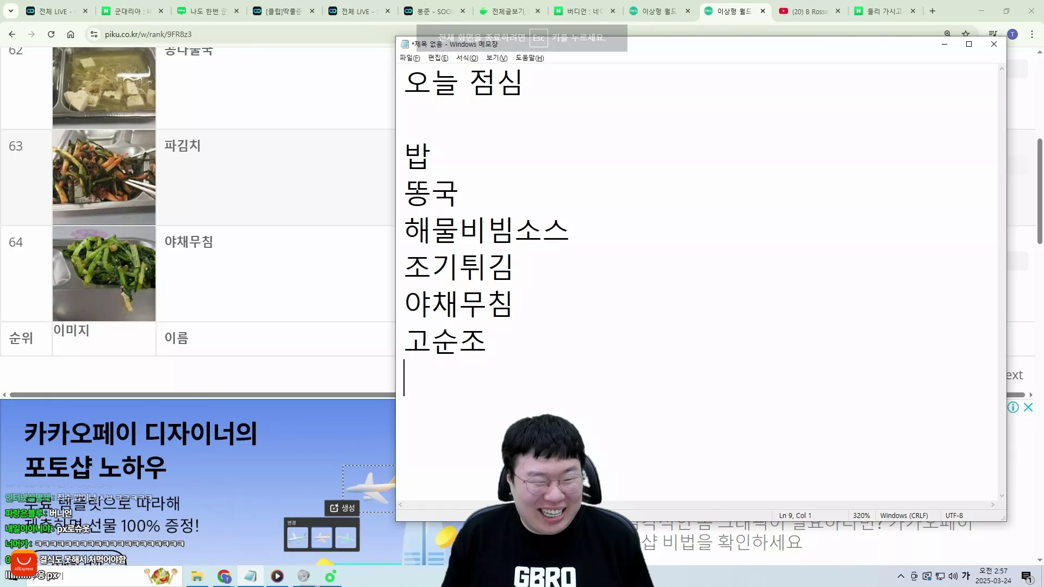Image resolution: width=1044 pixels, height=587 pixels.
Task: Close the 군대리아 tab
Action: (161, 11)
